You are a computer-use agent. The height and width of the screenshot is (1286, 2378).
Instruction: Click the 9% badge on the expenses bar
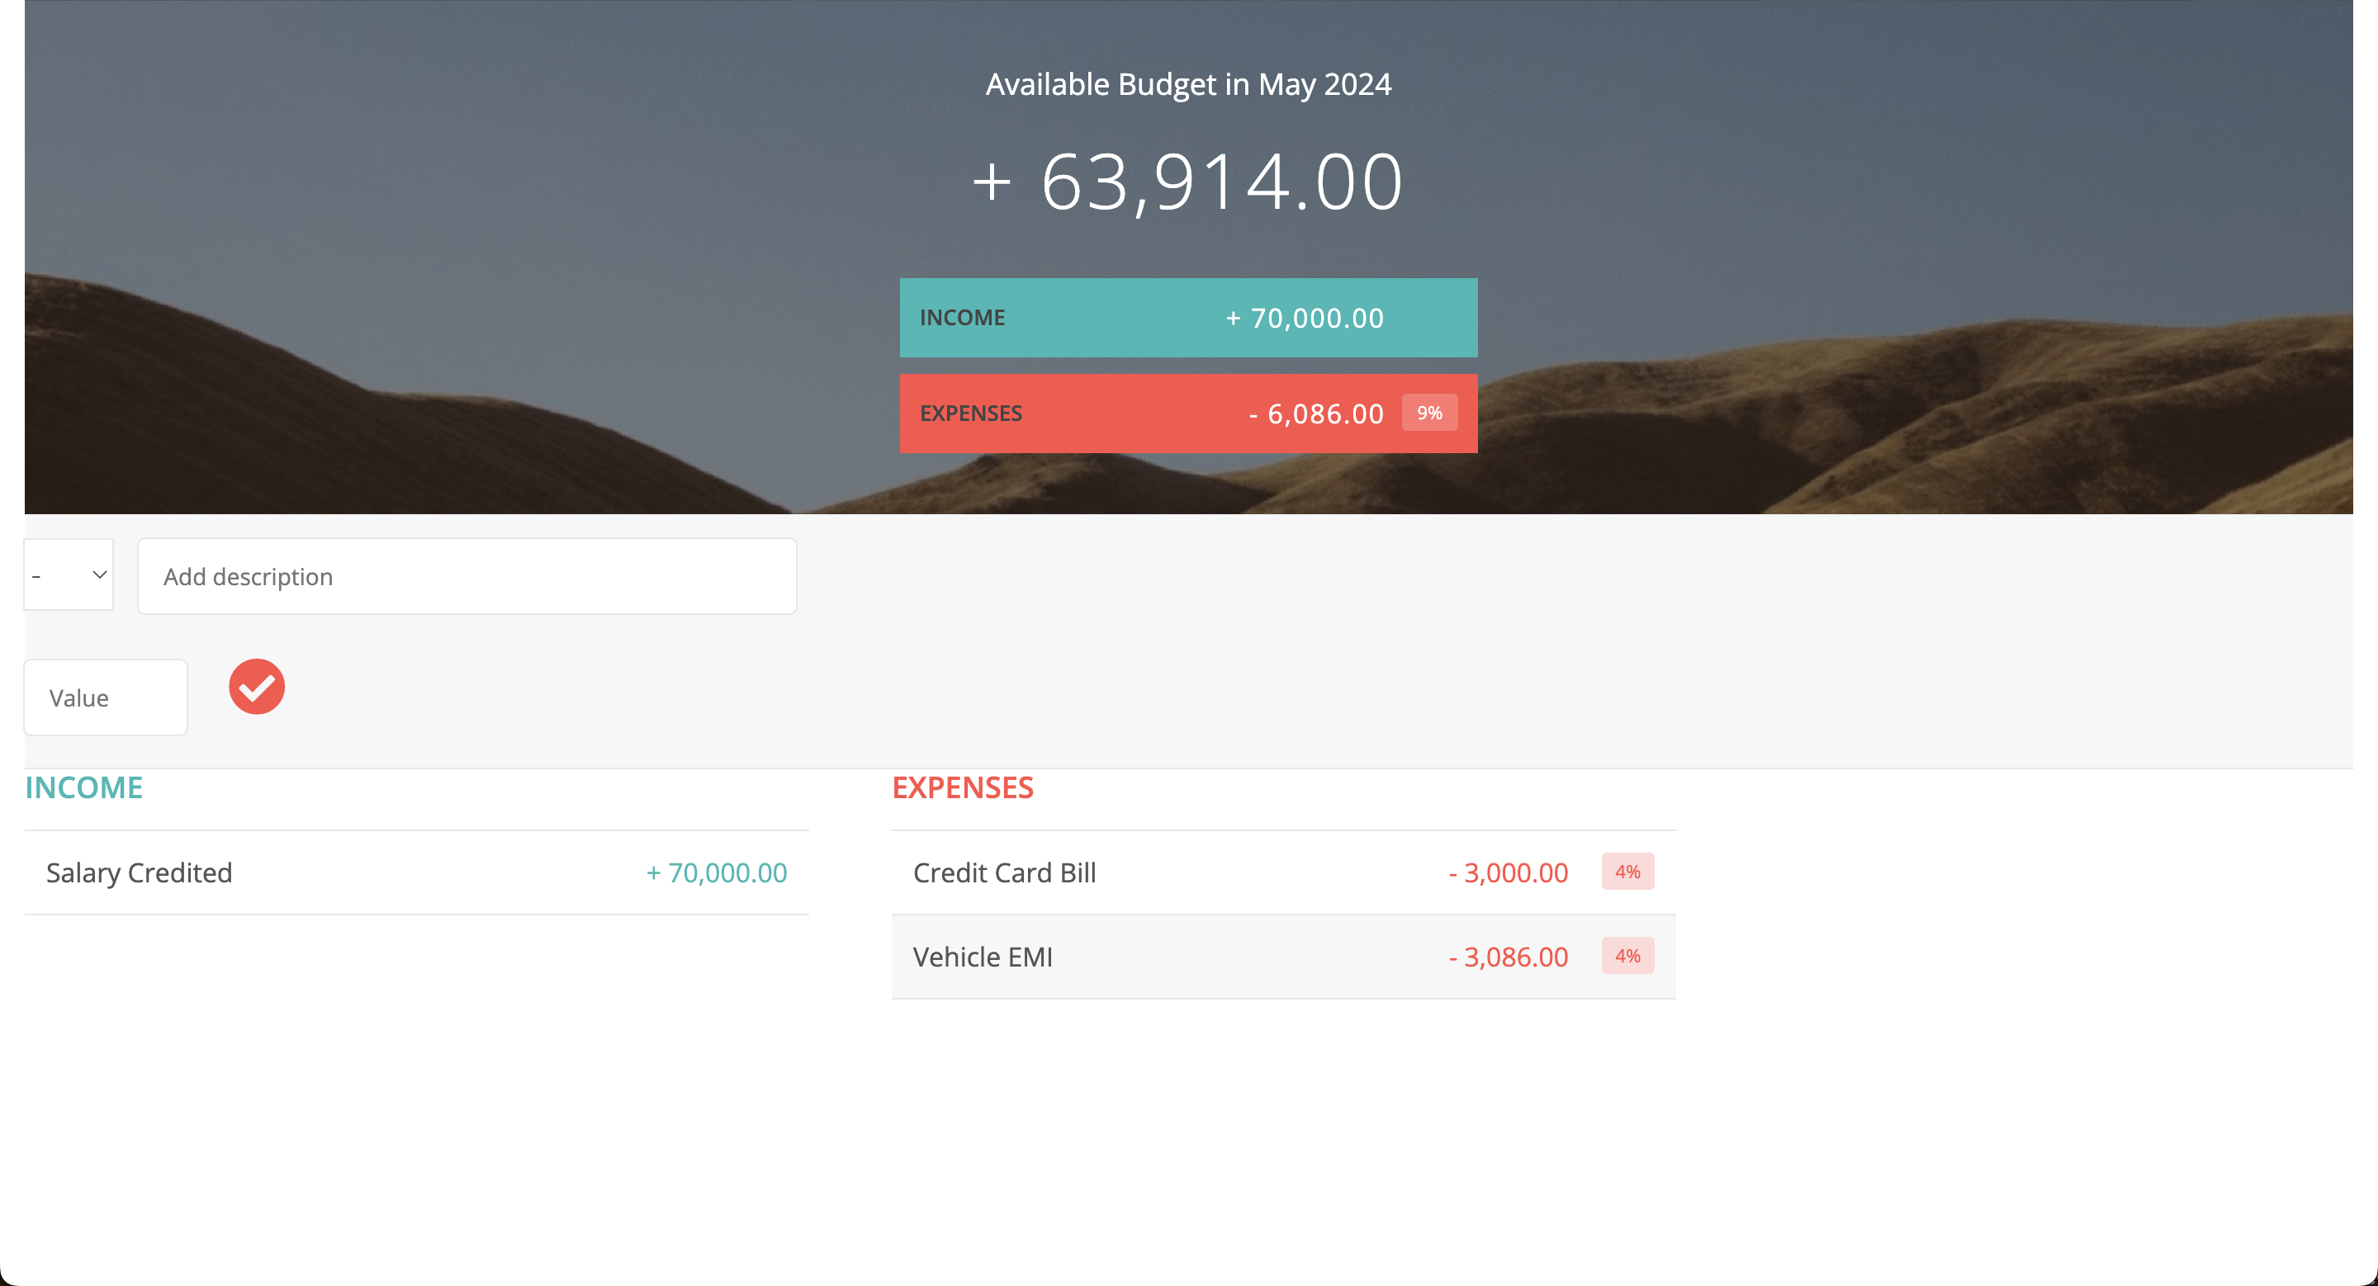1429,414
